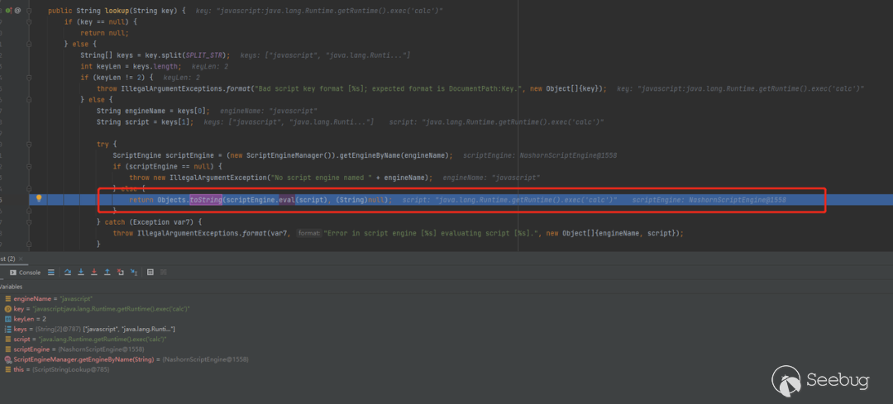Click 'return null;' statement in editor

click(105, 32)
